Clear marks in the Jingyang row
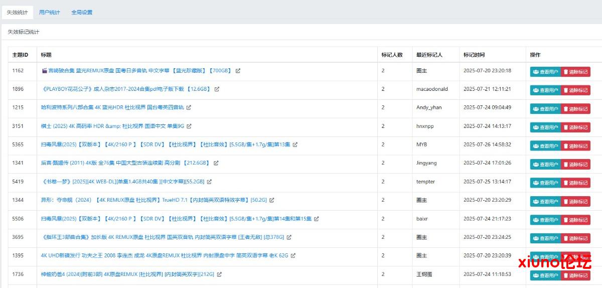The height and width of the screenshot is (288, 602). [575, 165]
